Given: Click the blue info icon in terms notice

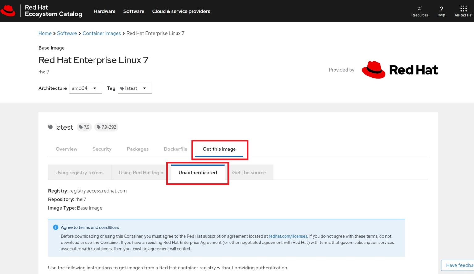Looking at the screenshot, I should [56, 227].
